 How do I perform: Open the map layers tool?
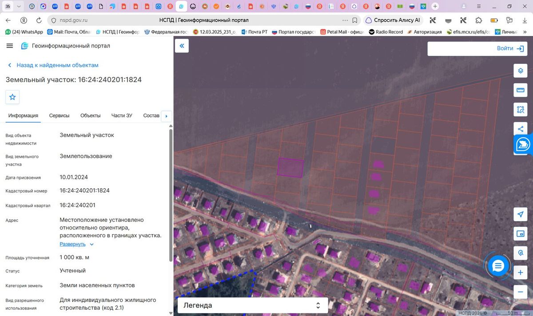(521, 71)
